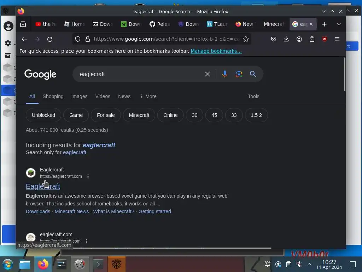Clear the eaglecraft search query
The height and width of the screenshot is (272, 362).
tap(207, 74)
